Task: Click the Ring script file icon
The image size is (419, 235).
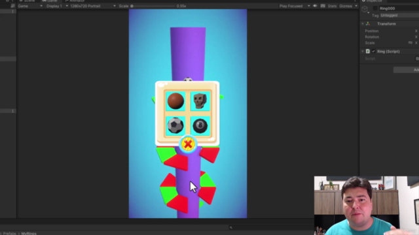Action: click(368, 51)
